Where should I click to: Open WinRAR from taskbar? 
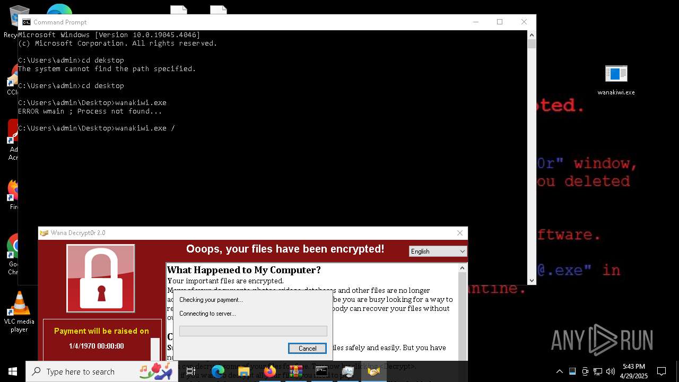click(x=295, y=372)
